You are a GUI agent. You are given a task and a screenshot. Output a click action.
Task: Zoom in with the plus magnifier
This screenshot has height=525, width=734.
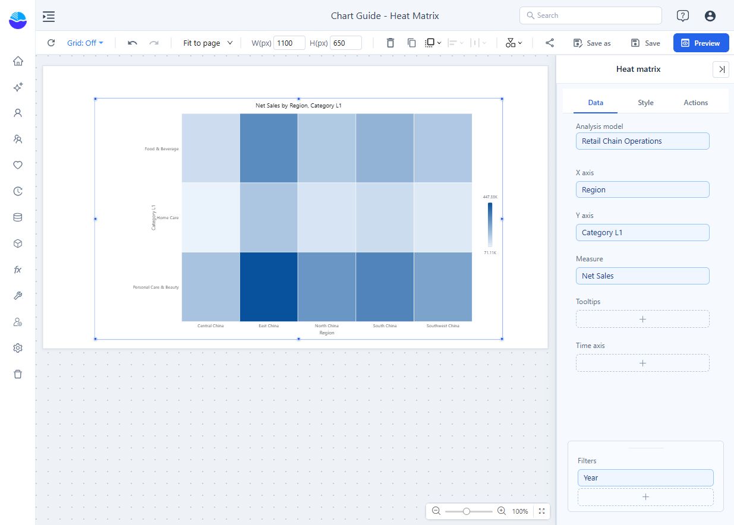(501, 511)
